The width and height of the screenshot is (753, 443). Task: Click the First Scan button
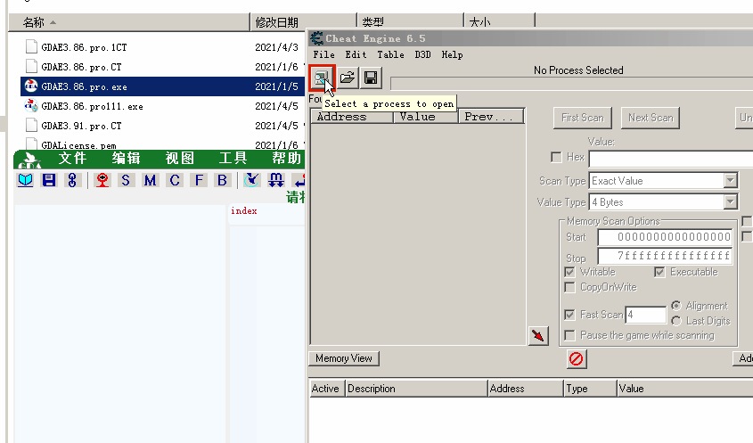point(583,118)
